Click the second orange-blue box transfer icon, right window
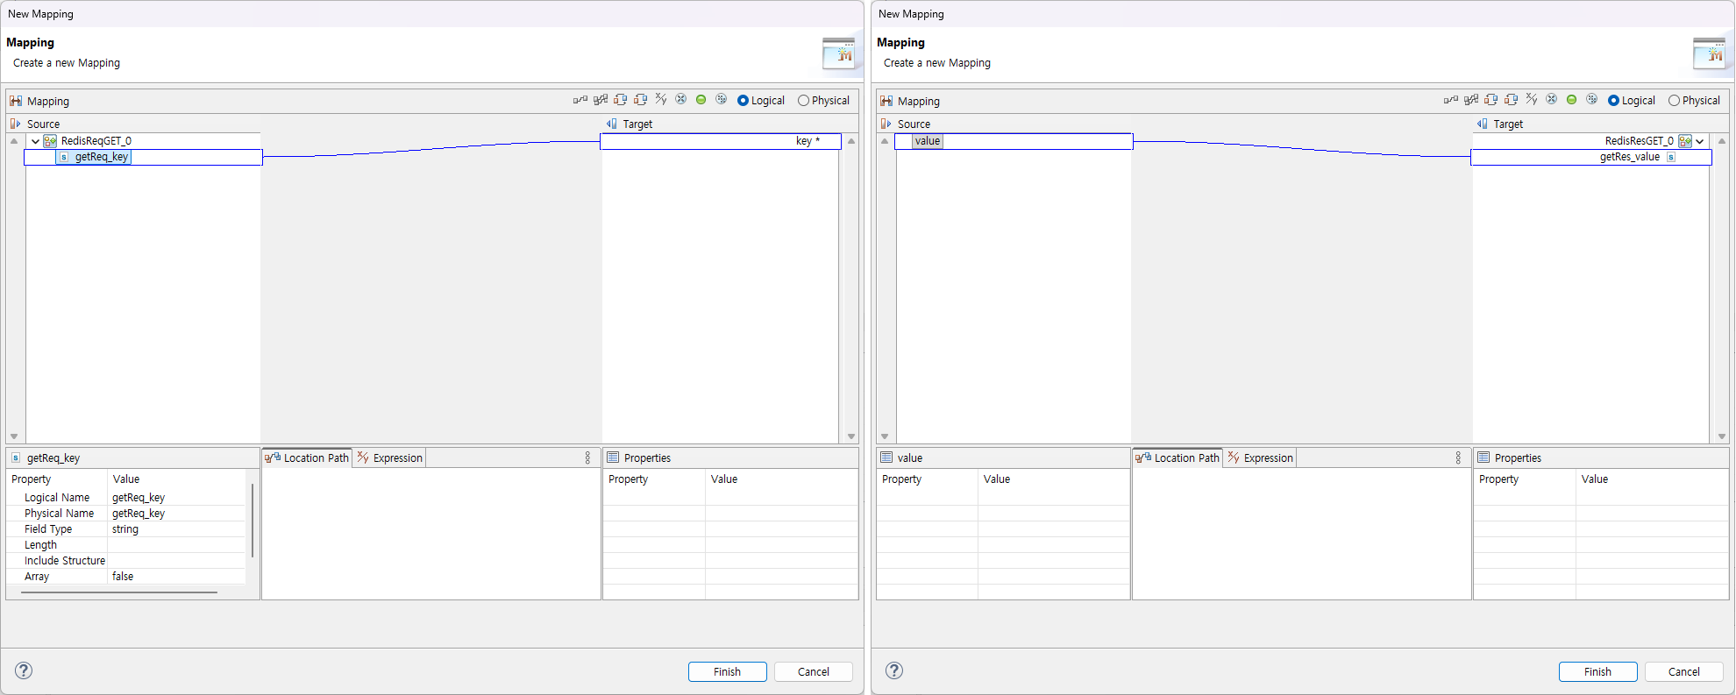Viewport: 1736px width, 695px height. [x=1512, y=100]
